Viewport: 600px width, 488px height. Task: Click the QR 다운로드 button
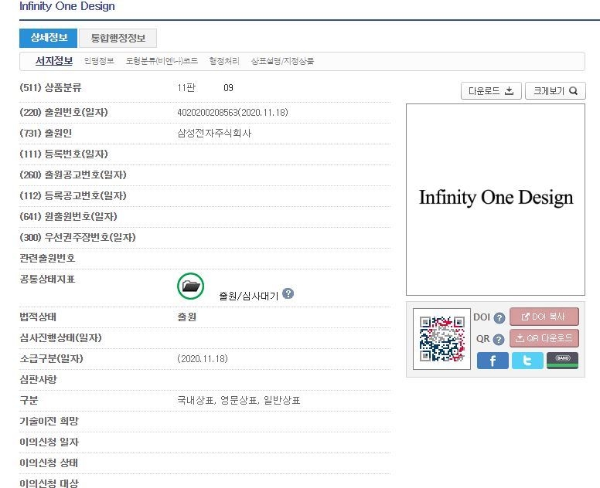544,338
